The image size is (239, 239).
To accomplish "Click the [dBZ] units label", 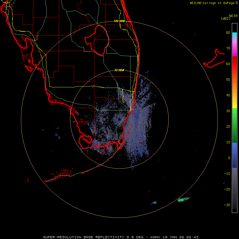I will pyautogui.click(x=225, y=18).
